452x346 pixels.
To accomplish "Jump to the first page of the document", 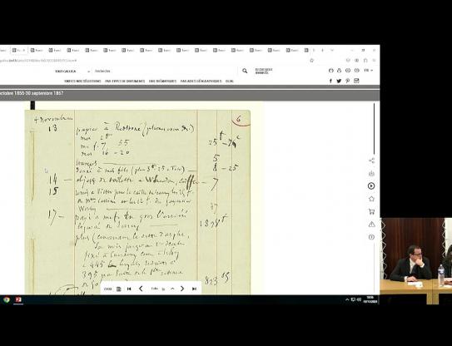I will (129, 289).
